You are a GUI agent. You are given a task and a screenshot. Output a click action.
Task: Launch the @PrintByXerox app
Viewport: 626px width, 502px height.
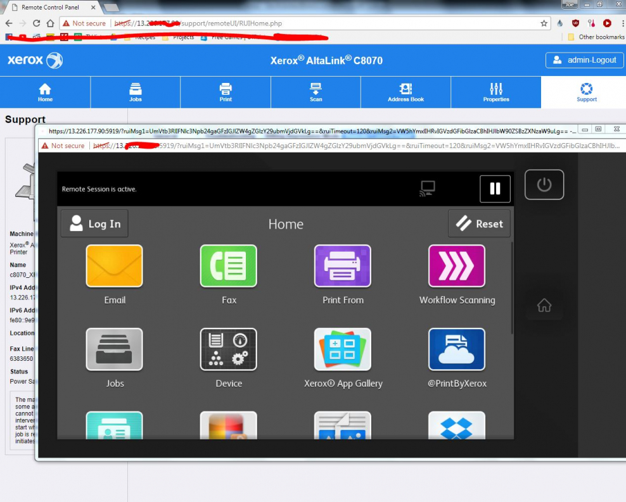(x=457, y=349)
